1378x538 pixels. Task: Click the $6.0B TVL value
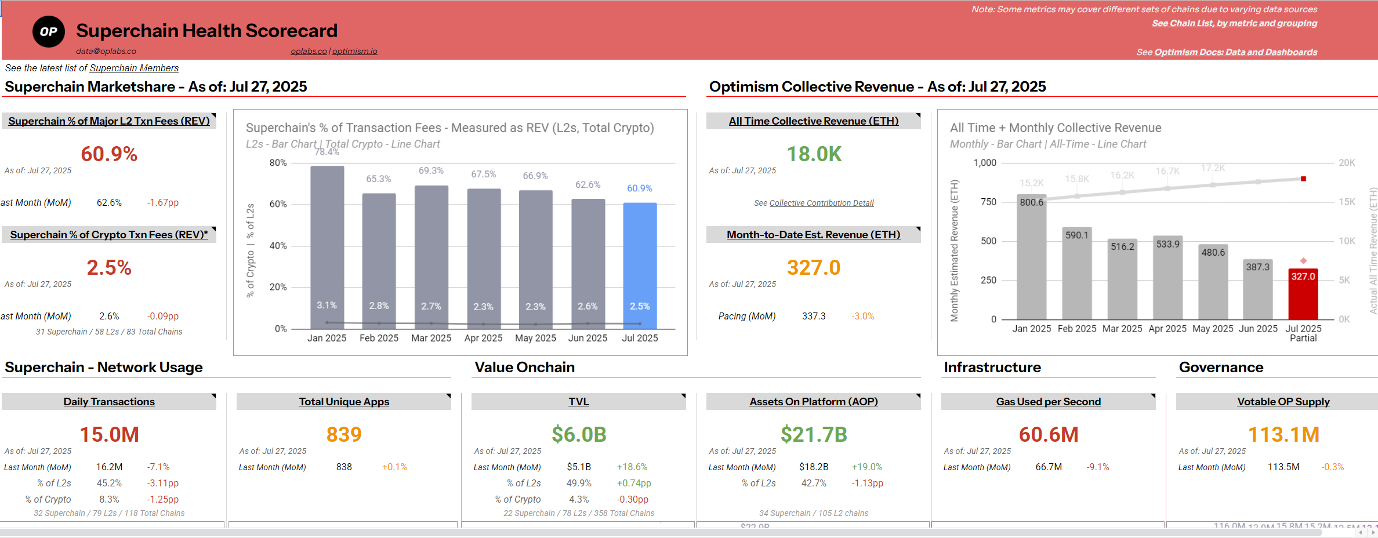click(579, 434)
